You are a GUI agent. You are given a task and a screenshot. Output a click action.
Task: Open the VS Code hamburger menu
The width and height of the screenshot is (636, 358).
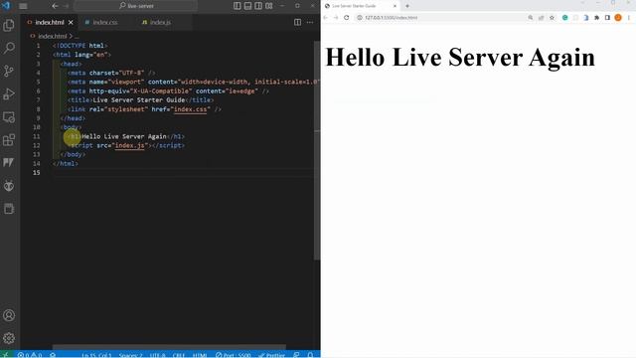(23, 6)
